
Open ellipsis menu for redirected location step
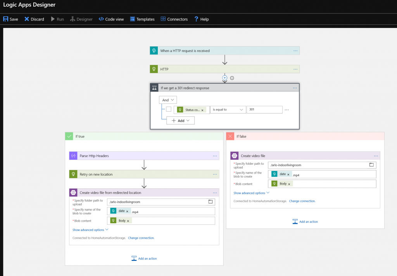[x=215, y=193]
